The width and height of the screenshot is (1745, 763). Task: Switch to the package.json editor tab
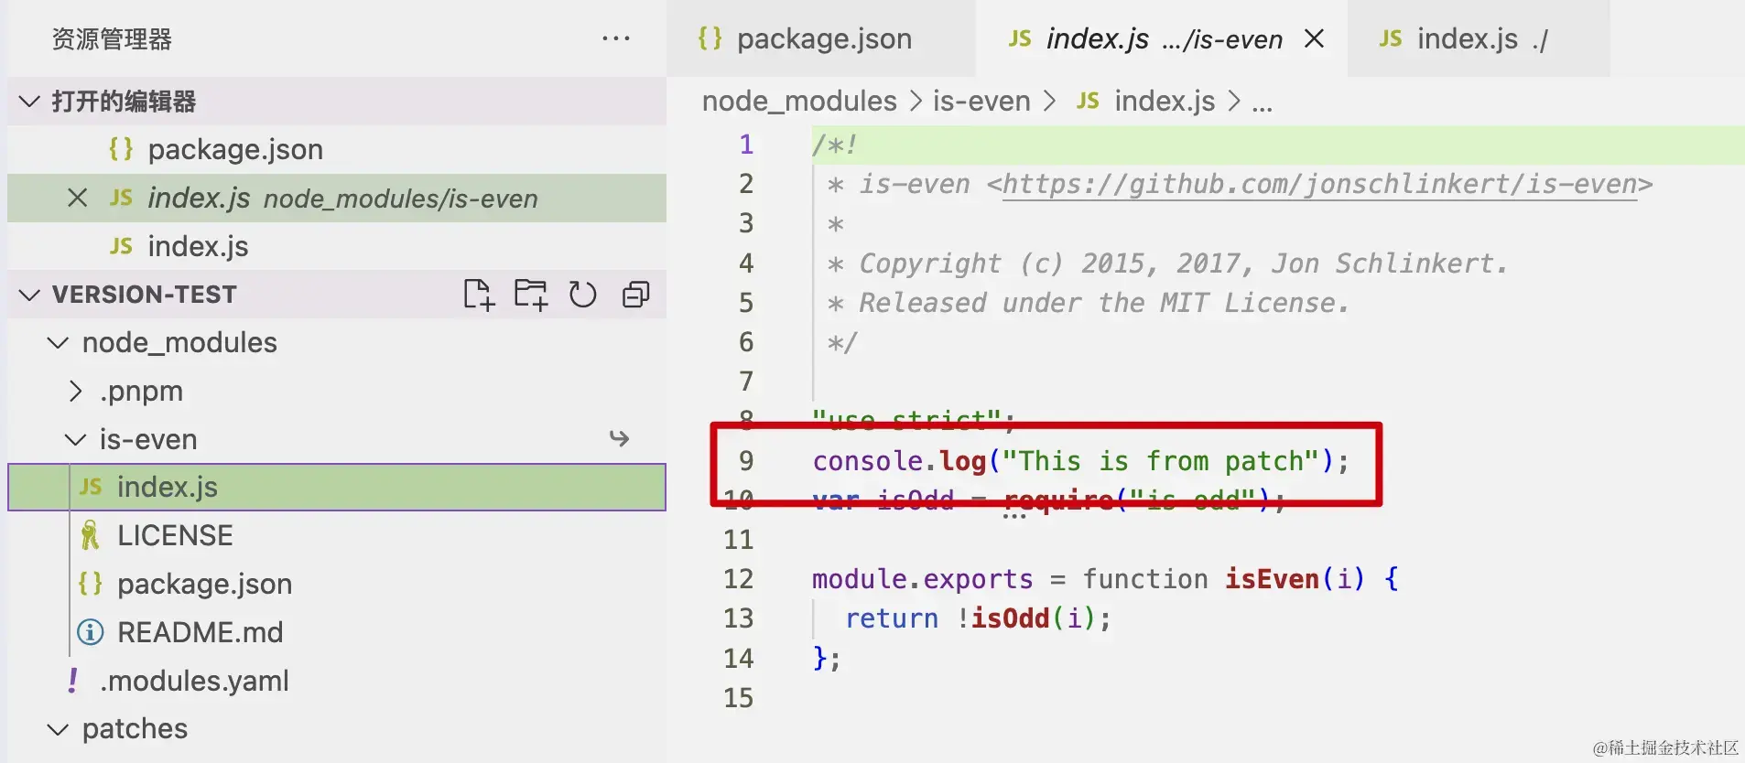click(821, 38)
